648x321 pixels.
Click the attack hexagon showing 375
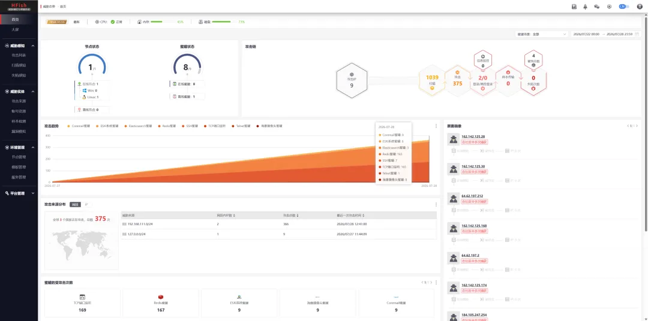[x=457, y=80]
